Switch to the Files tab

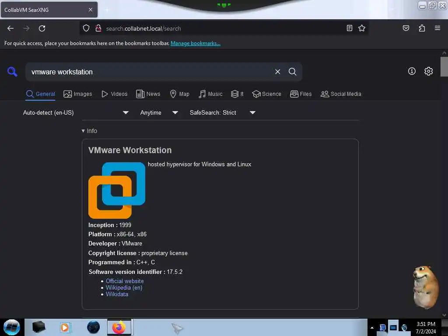pyautogui.click(x=301, y=94)
